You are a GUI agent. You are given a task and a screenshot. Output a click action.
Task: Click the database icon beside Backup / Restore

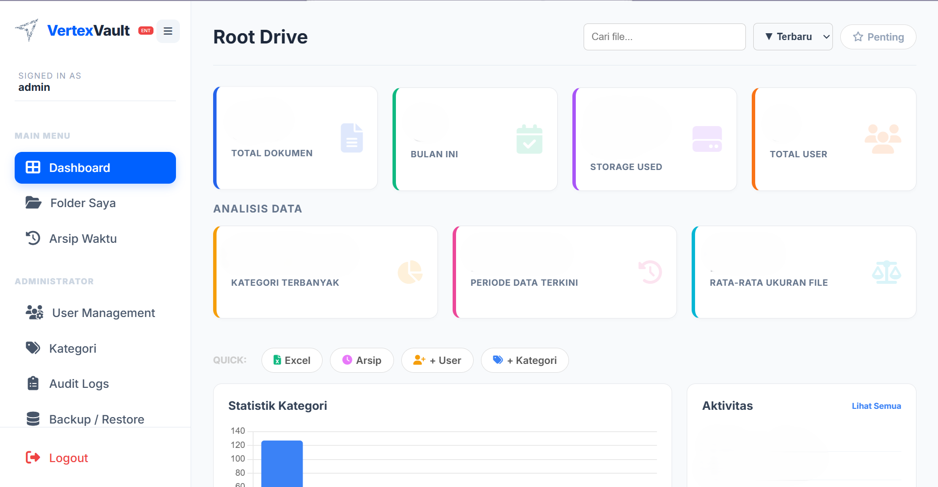pos(33,419)
